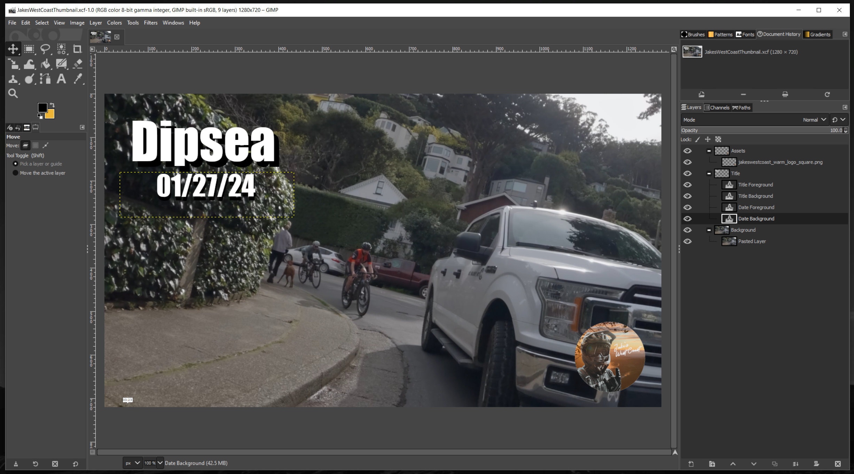Click the black foreground color swatch
Image resolution: width=854 pixels, height=474 pixels.
[x=42, y=108]
